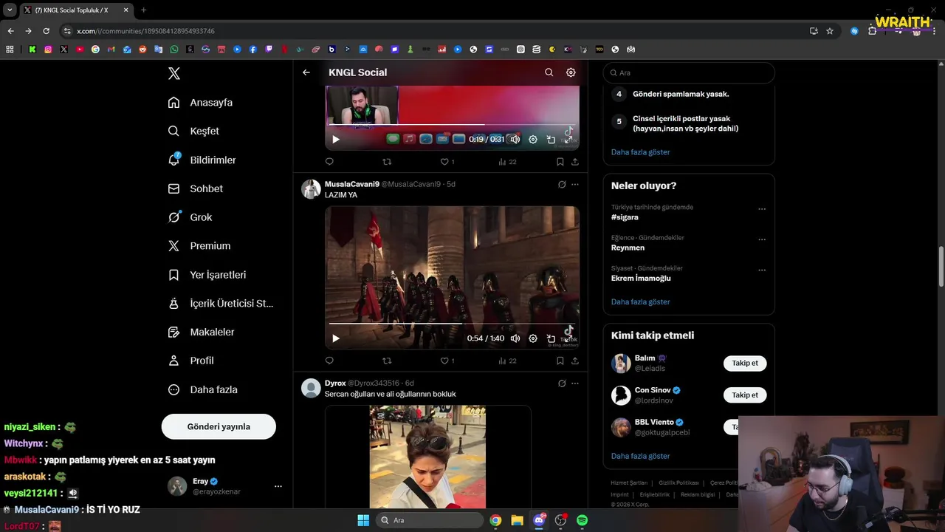
Task: Open İçerik Üreticisi Stüdyosu item
Action: click(220, 303)
